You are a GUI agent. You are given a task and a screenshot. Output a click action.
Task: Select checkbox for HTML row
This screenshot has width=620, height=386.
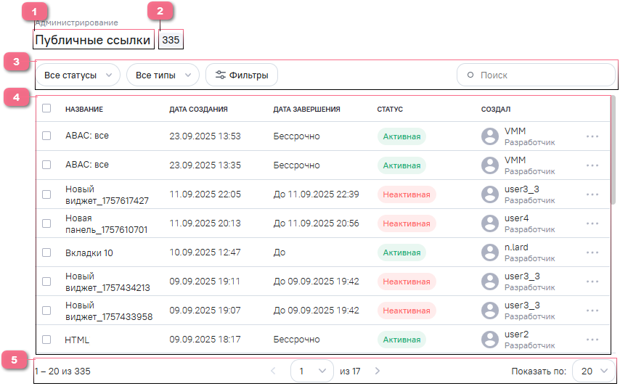(x=46, y=340)
